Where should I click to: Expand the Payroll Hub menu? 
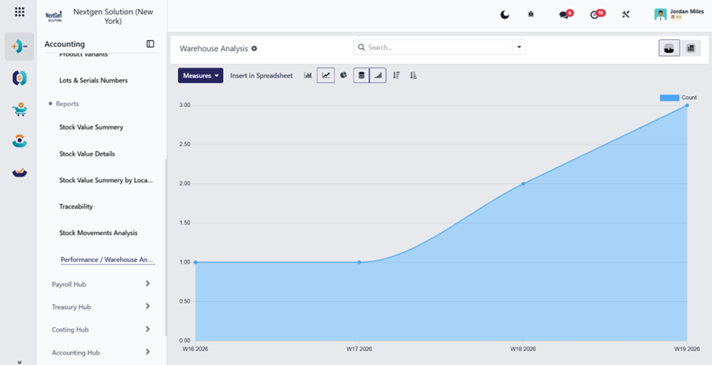pos(100,284)
